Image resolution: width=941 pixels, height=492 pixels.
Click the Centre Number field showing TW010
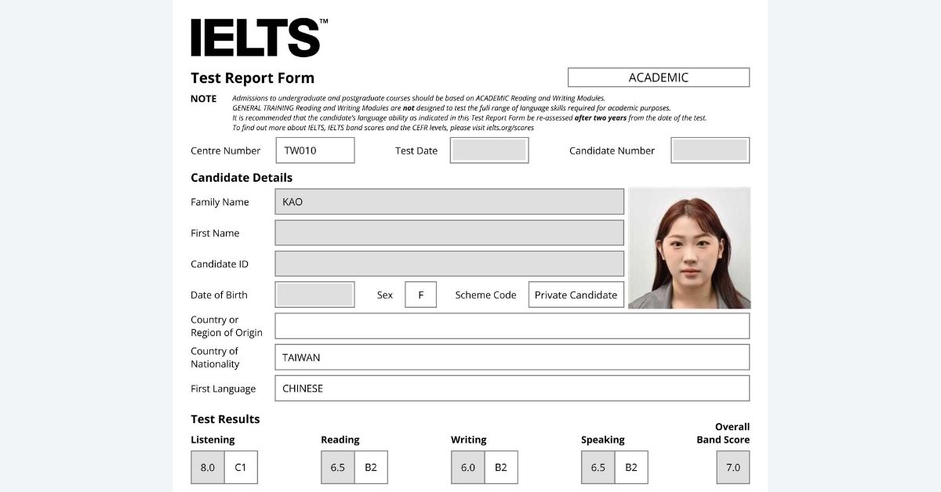pyautogui.click(x=314, y=150)
